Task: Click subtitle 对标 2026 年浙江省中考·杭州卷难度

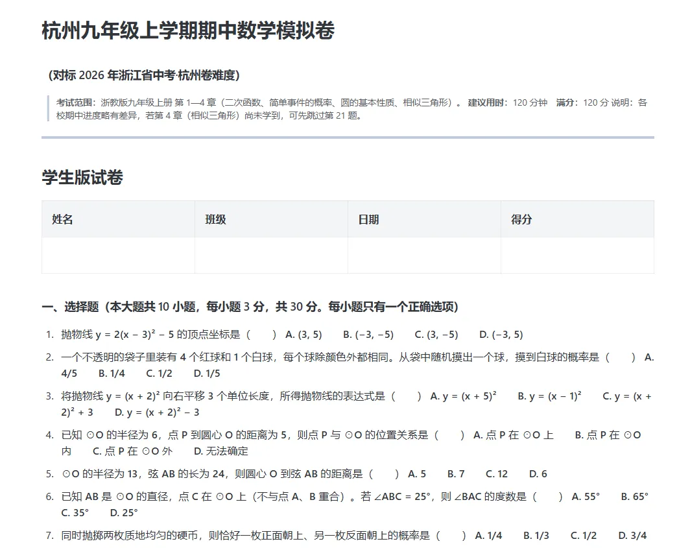Action: (x=144, y=75)
